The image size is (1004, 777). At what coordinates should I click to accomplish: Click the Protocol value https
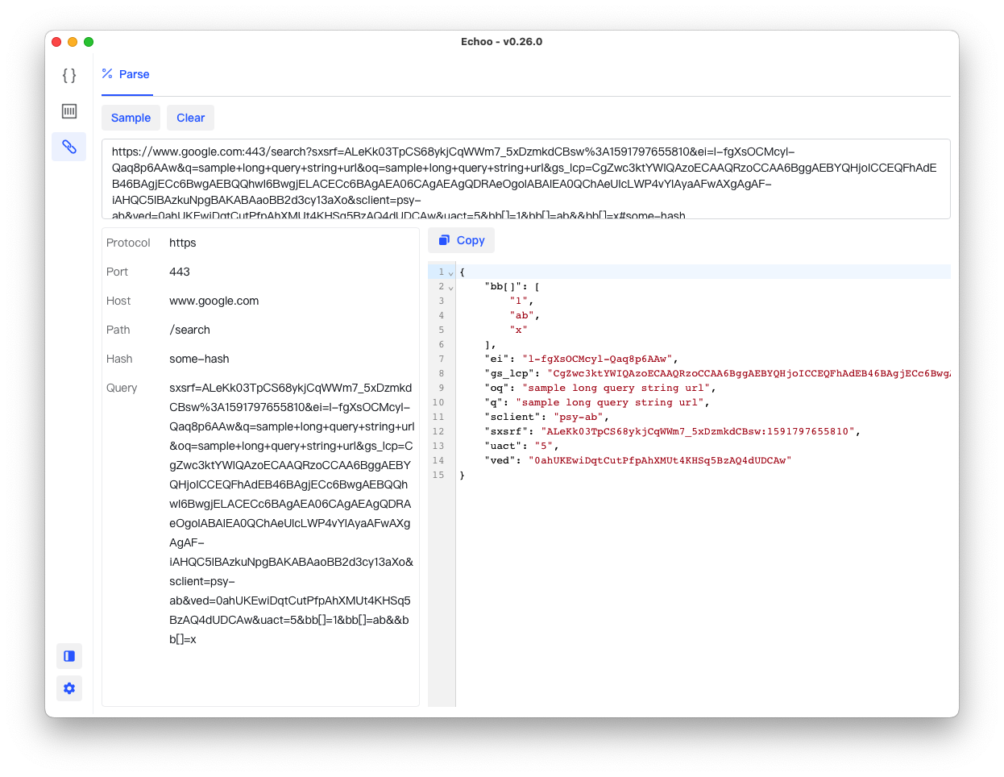tap(183, 243)
